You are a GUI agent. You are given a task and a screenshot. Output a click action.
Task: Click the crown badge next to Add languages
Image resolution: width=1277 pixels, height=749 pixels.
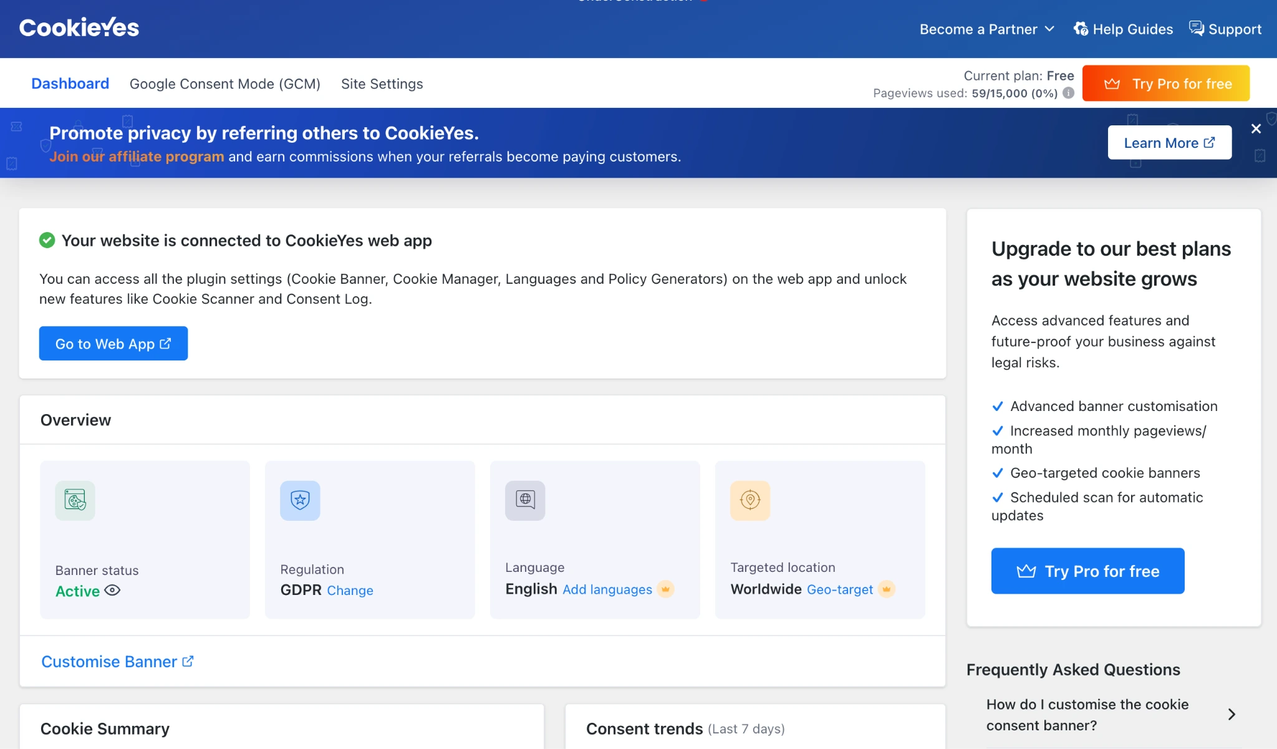666,589
